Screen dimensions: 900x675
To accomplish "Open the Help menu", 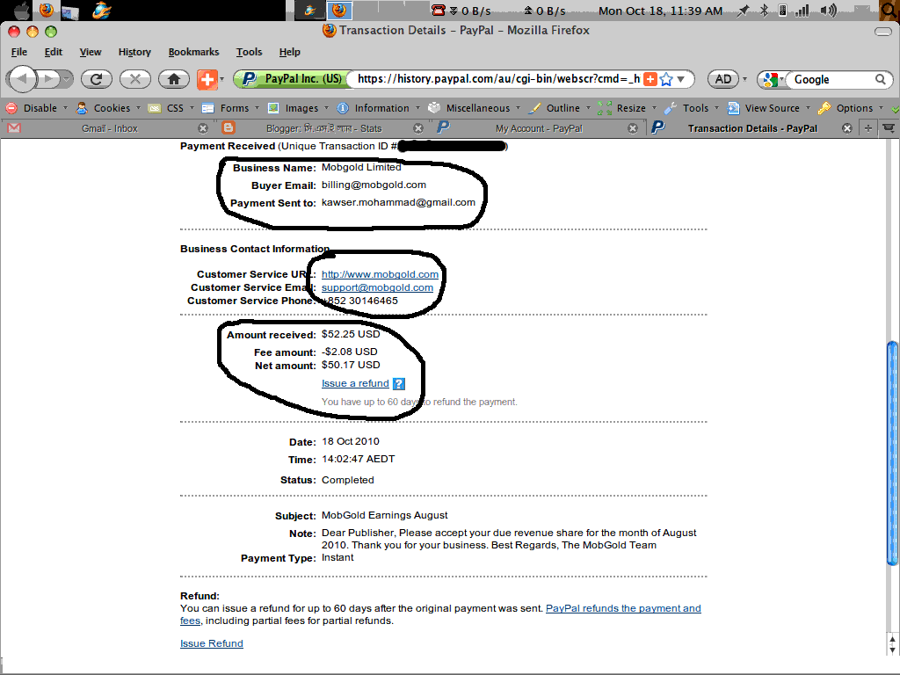I will pos(290,52).
